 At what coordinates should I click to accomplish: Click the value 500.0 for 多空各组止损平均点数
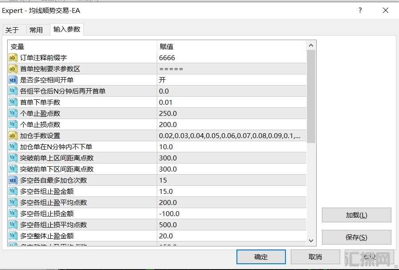[168, 225]
